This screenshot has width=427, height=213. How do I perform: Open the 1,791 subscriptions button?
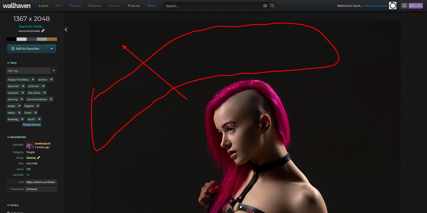[416, 6]
